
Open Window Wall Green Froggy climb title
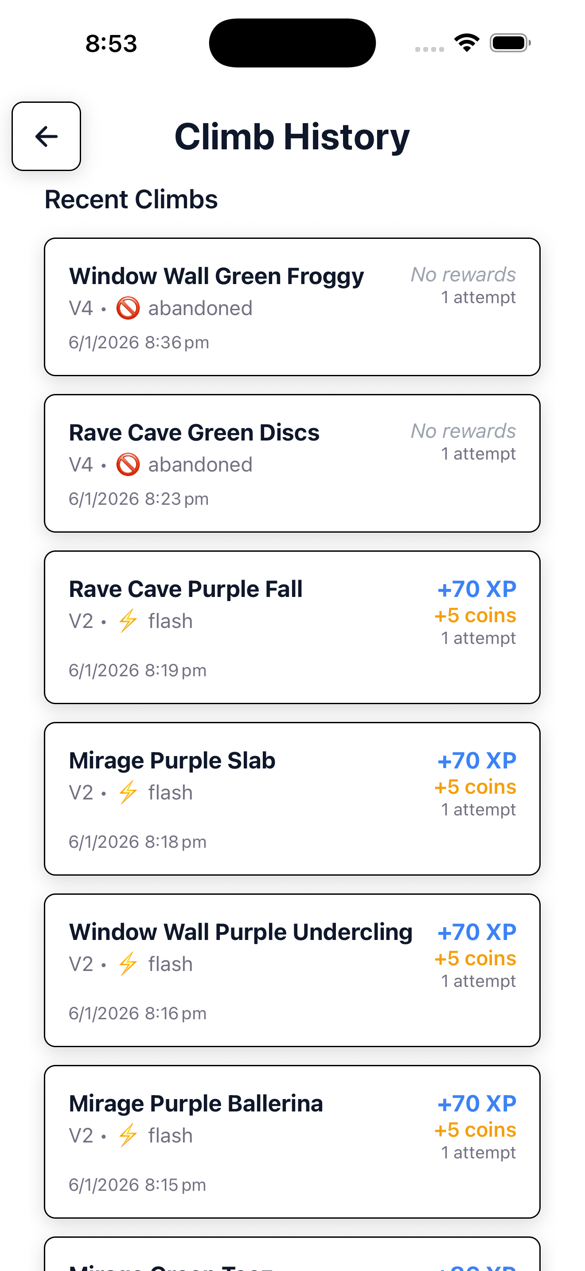pyautogui.click(x=216, y=276)
